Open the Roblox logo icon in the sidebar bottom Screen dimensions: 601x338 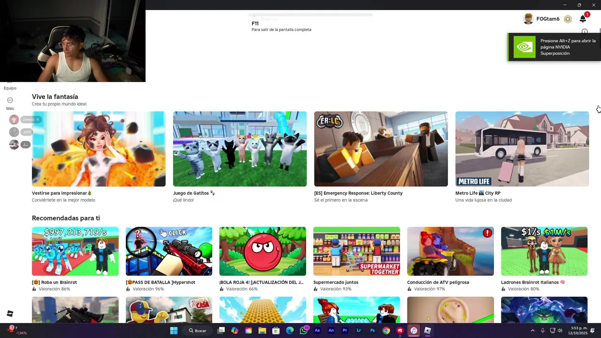10,314
